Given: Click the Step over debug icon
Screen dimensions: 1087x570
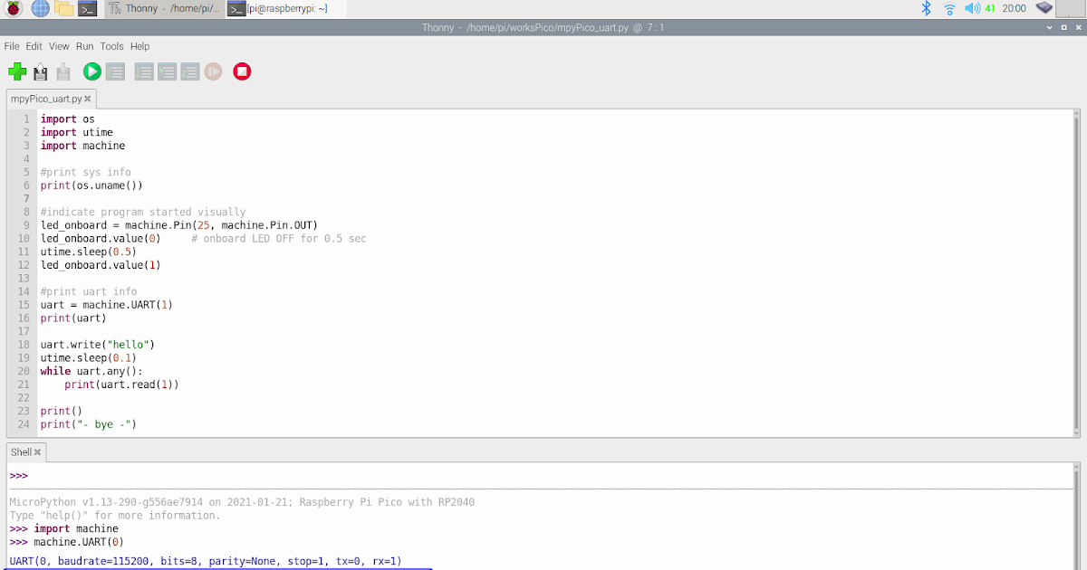Looking at the screenshot, I should coord(144,71).
